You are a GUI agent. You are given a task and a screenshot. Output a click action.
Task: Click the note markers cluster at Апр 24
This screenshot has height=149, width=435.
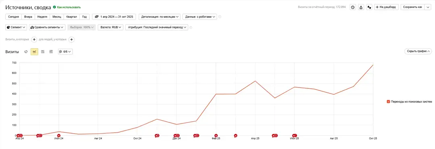coord(19,136)
